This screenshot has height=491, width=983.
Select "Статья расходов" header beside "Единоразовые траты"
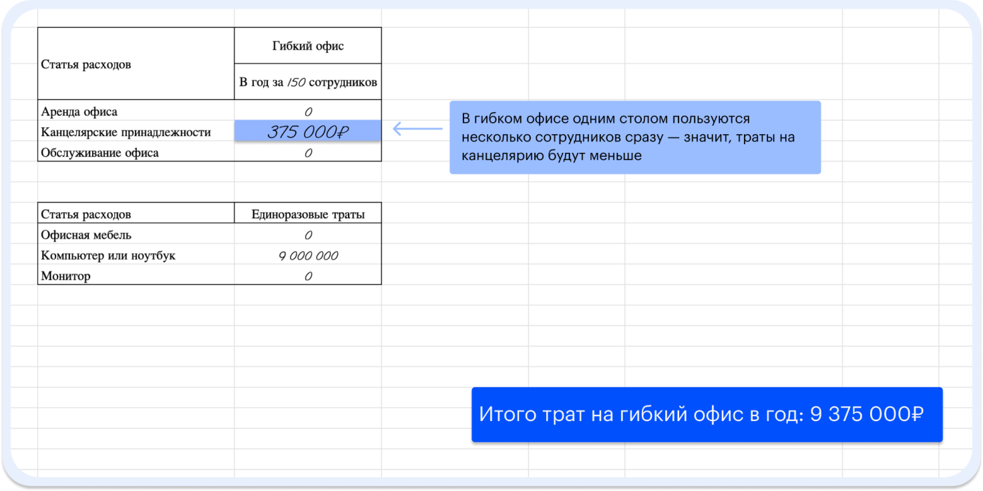pos(136,214)
